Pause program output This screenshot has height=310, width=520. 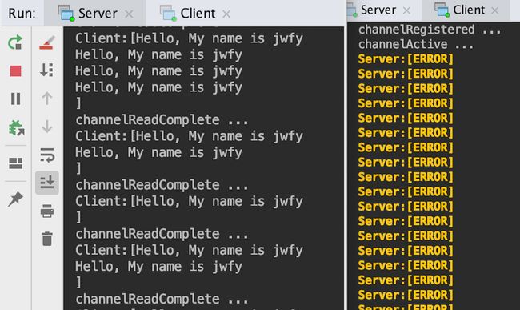(15, 99)
